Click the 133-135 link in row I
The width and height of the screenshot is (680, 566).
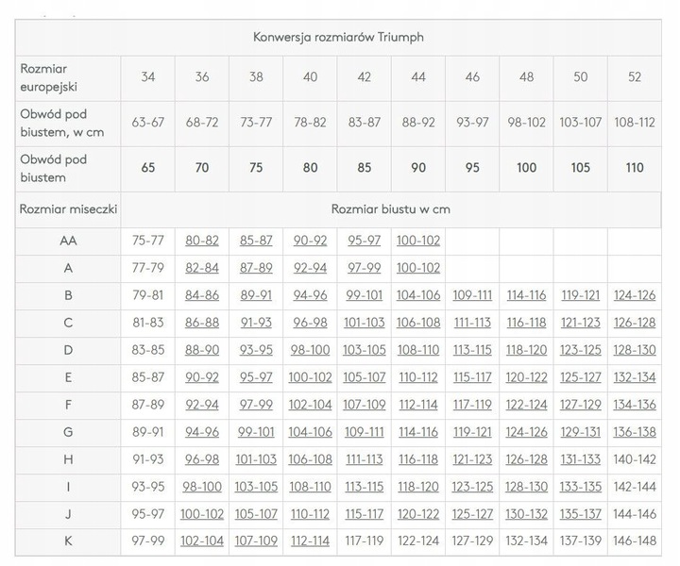[580, 487]
